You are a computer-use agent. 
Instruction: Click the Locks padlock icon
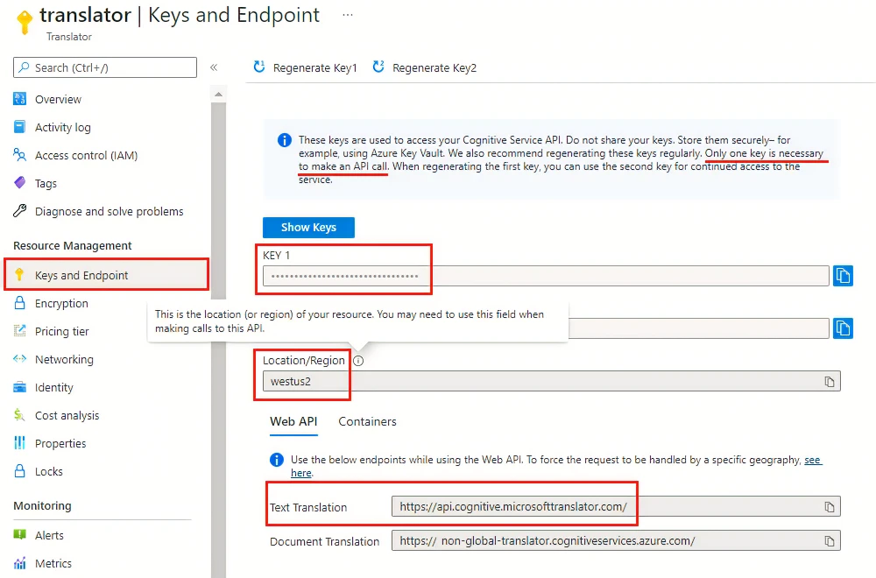click(19, 471)
